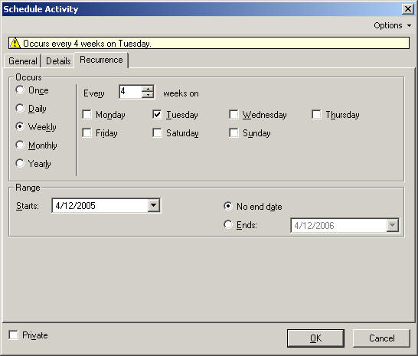This screenshot has width=418, height=356.
Task: Check the Monday checkbox
Action: (x=87, y=114)
